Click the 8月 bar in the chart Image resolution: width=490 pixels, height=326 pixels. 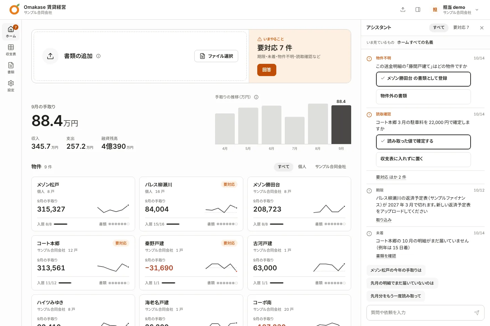pos(318,124)
